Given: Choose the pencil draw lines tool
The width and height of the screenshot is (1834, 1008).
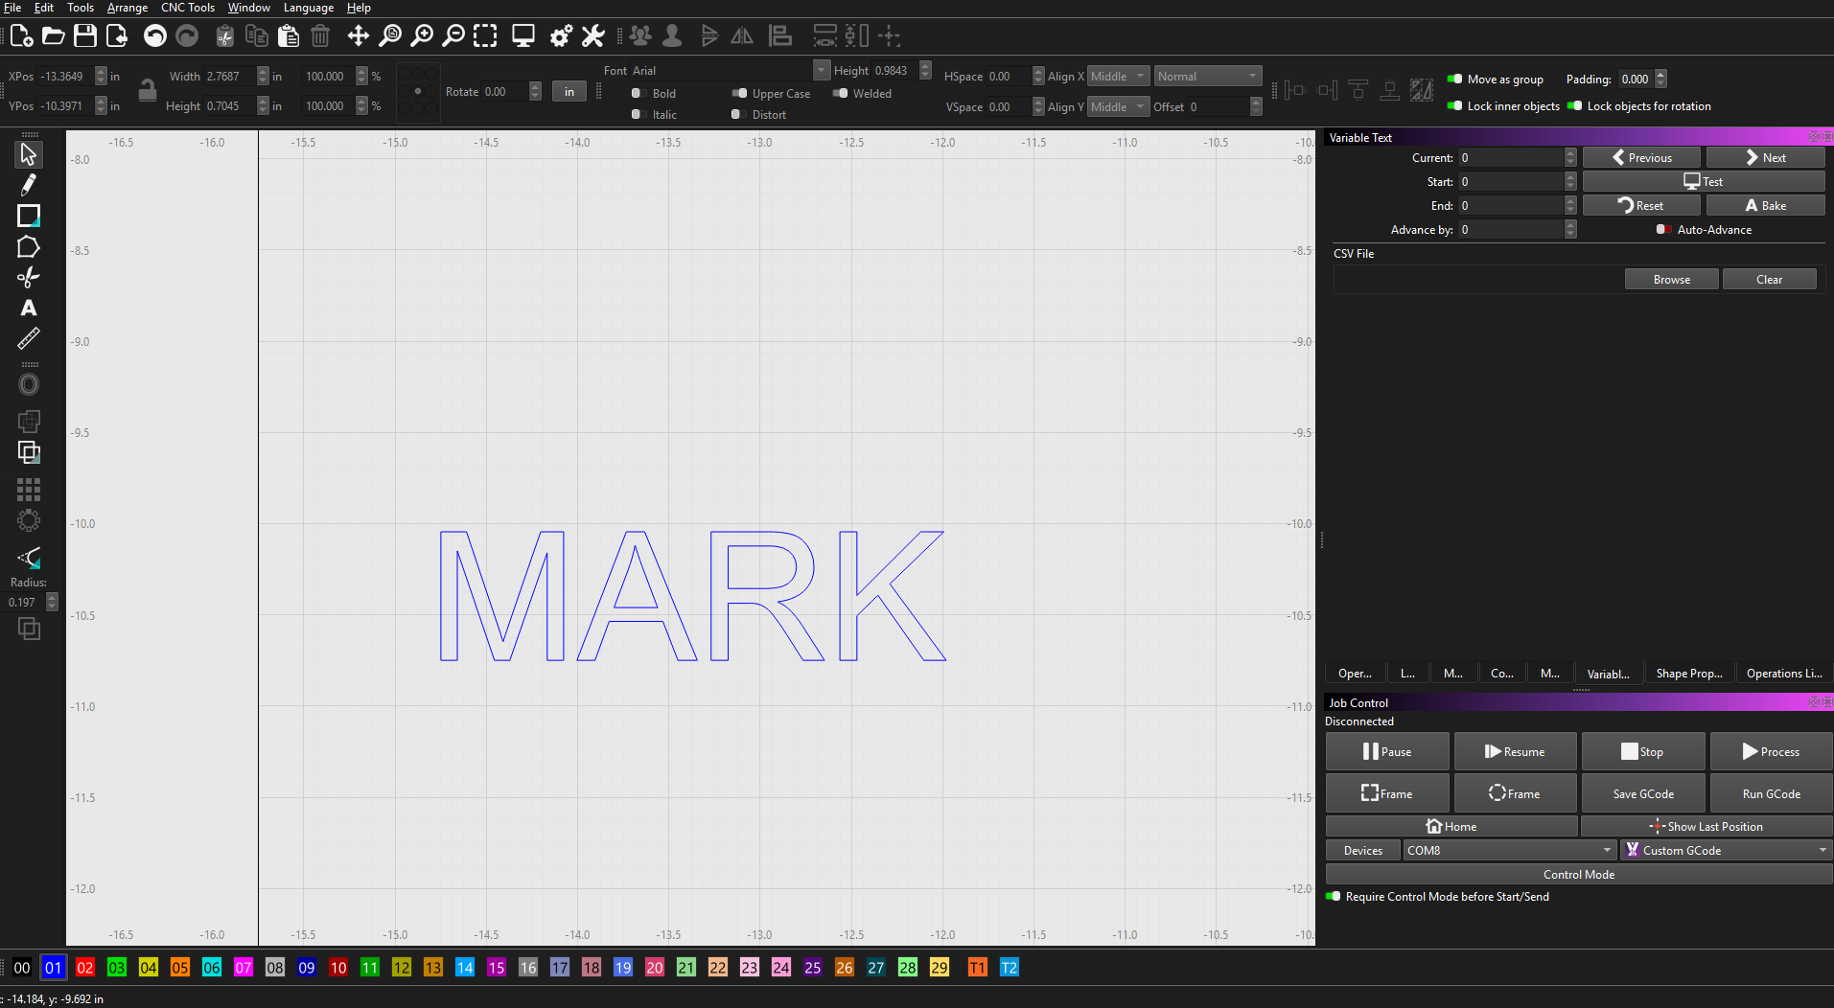Looking at the screenshot, I should pos(28,184).
